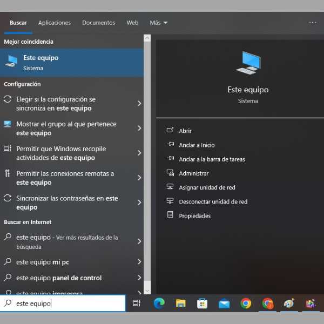The image size is (324, 324).
Task: Click the Task View icon
Action: click(x=137, y=303)
